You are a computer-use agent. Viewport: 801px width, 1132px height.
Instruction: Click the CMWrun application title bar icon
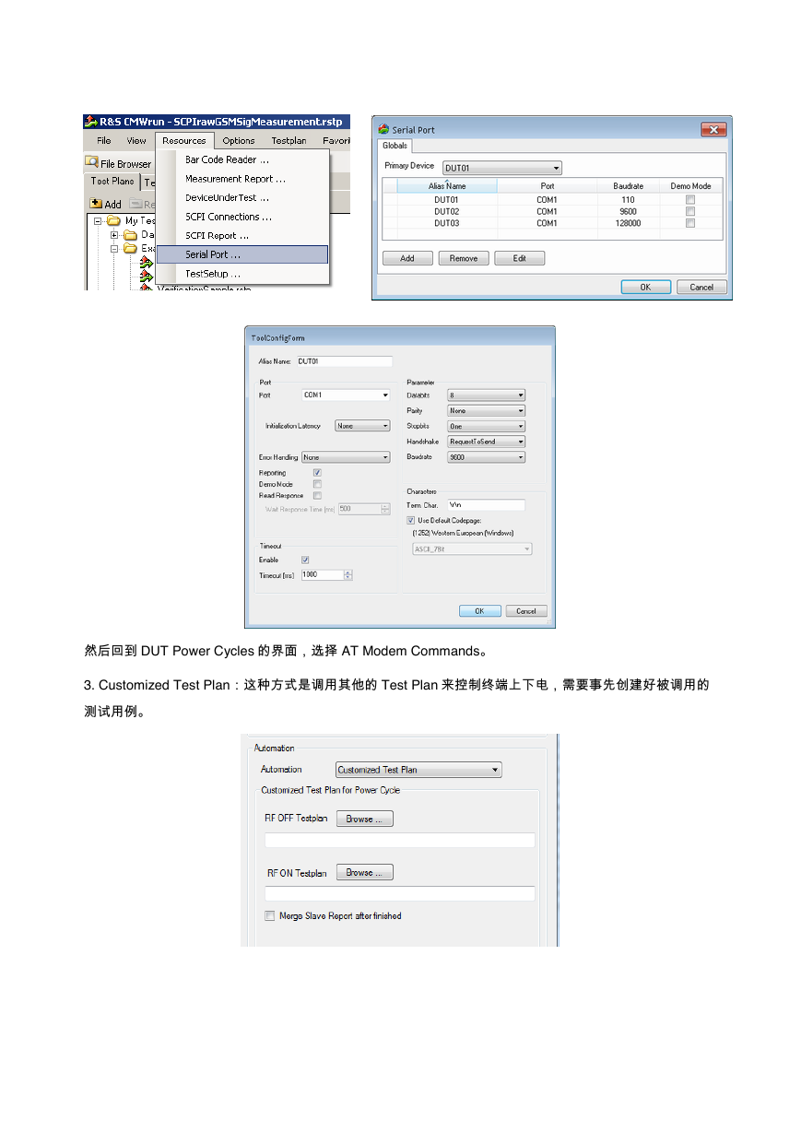click(x=91, y=122)
